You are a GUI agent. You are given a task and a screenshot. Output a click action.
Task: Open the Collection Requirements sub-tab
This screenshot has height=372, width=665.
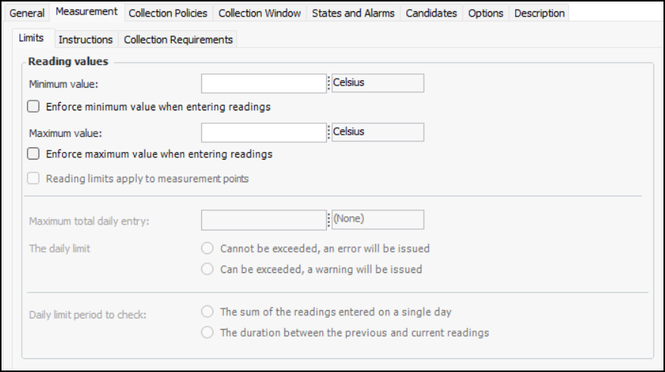[179, 39]
